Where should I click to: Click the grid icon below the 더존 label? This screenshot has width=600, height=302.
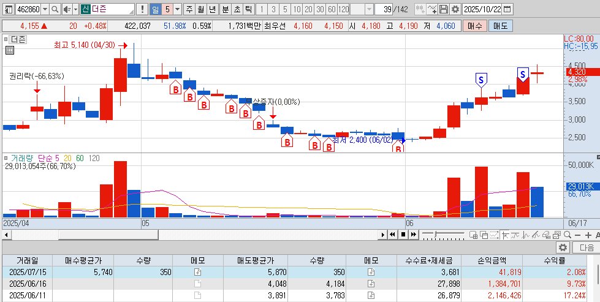[x=9, y=51]
